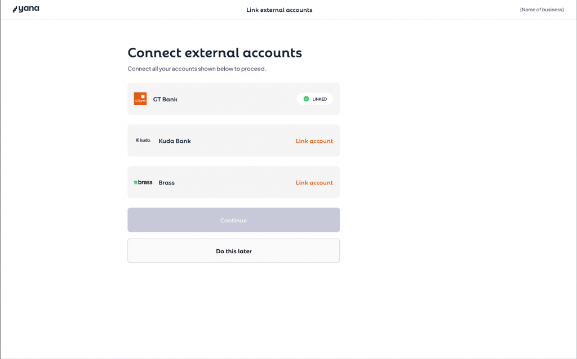Click the Brass name label

(x=166, y=182)
